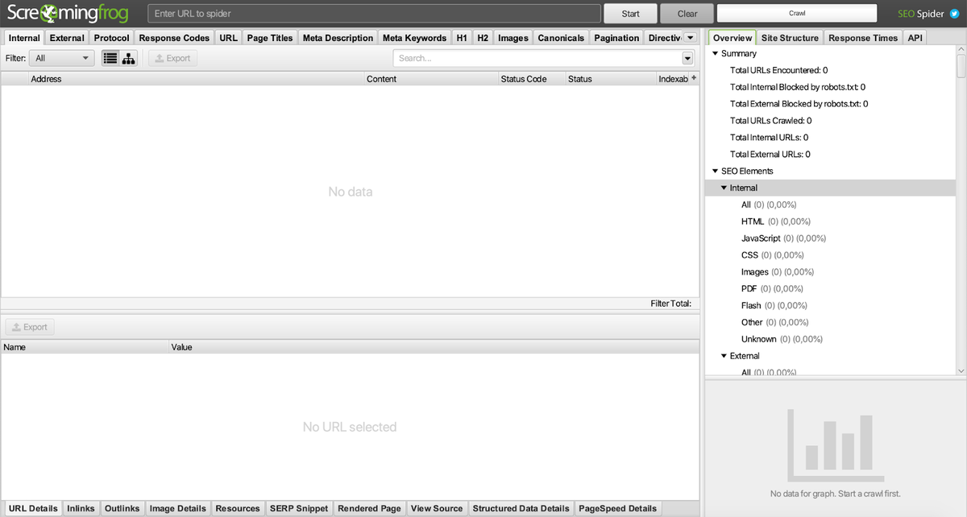Open the External tab
The height and width of the screenshot is (517, 967).
tap(67, 38)
